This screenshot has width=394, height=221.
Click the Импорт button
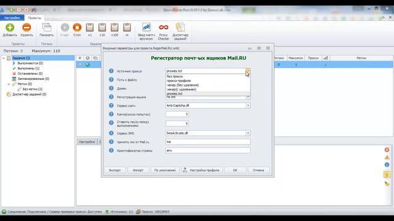coord(138,170)
